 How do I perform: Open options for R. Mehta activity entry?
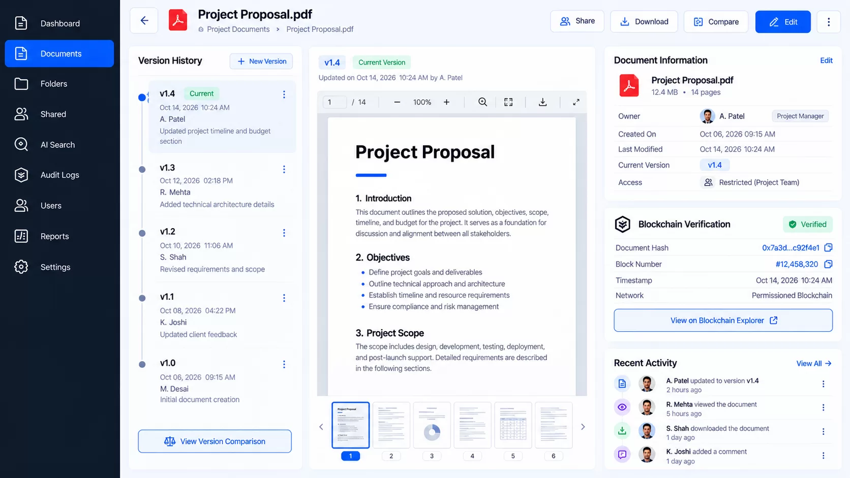click(823, 407)
